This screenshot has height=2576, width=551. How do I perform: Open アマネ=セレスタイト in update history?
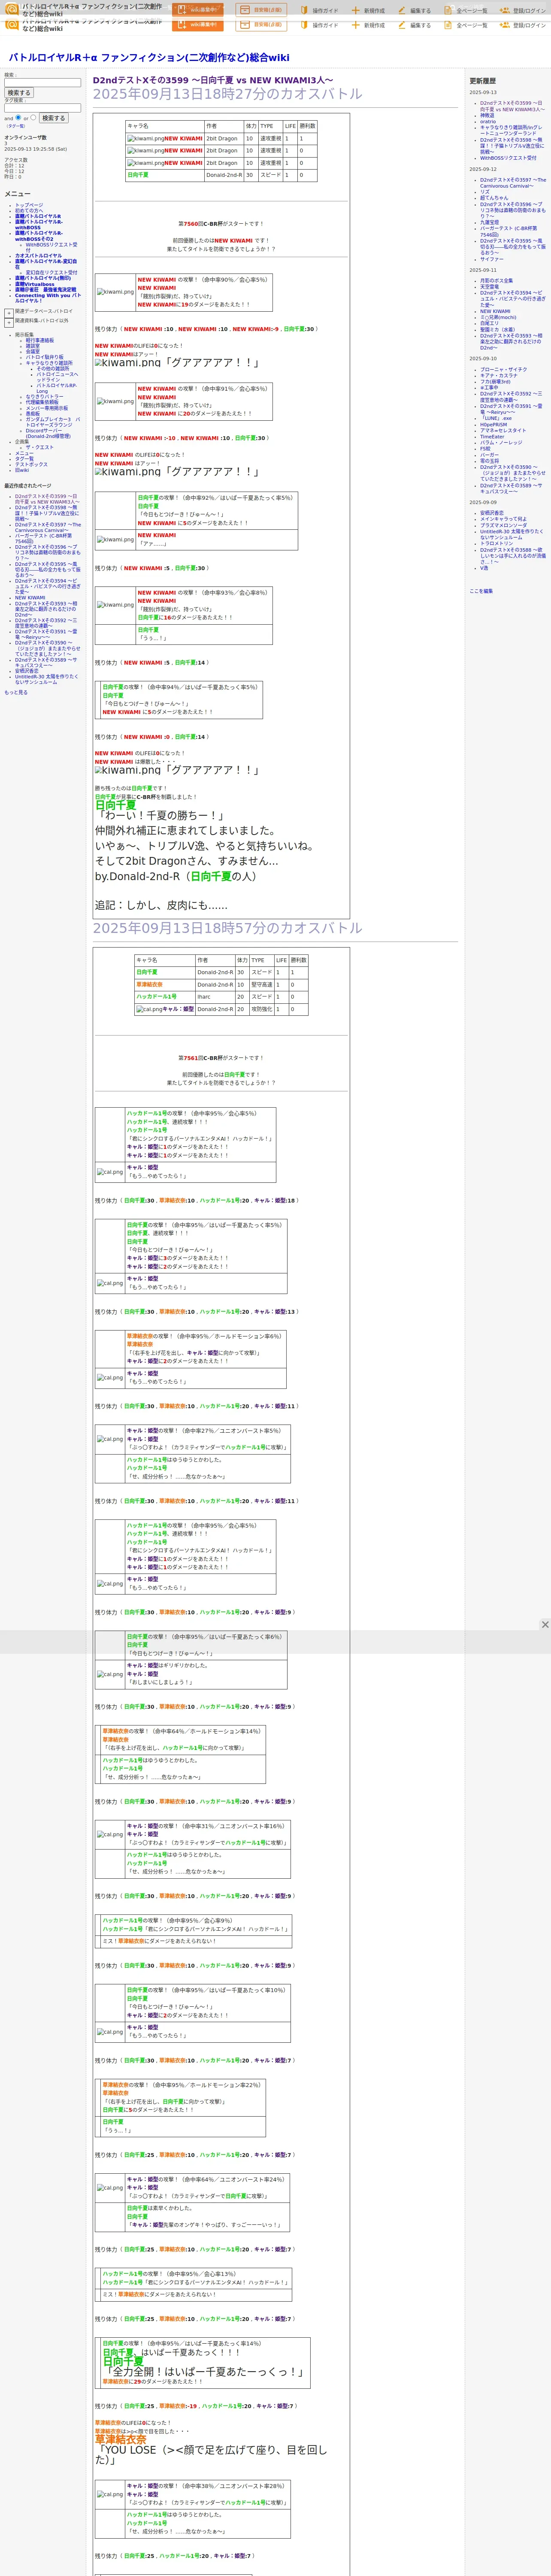(x=503, y=430)
